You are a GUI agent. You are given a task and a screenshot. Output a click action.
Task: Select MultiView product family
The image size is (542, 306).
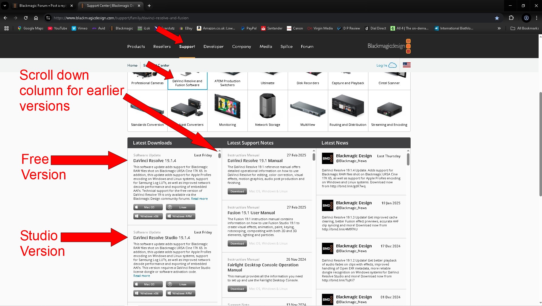[x=308, y=111]
